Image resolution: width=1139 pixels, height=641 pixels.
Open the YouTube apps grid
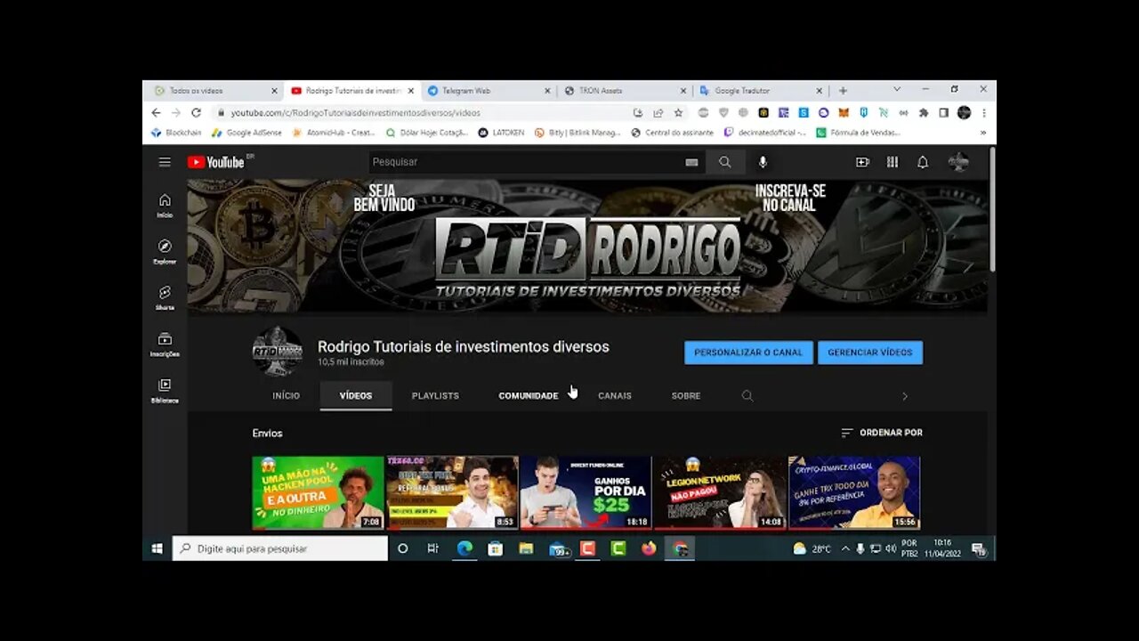tap(893, 162)
